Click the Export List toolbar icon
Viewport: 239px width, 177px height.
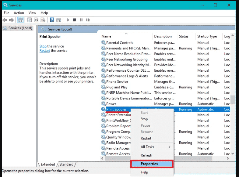click(43, 20)
